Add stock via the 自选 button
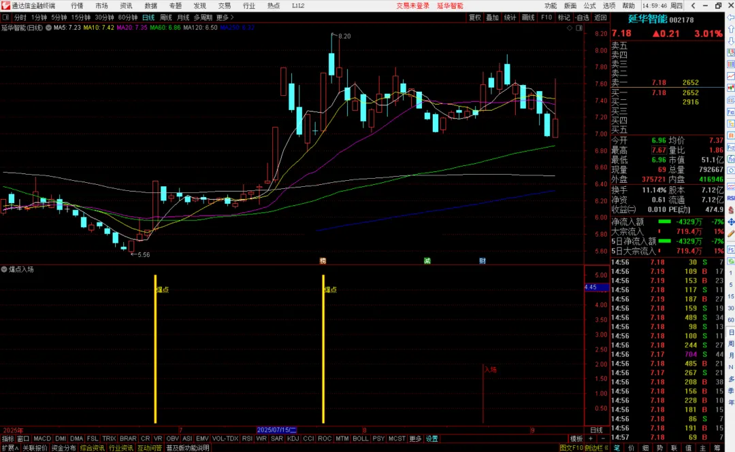 [x=582, y=18]
